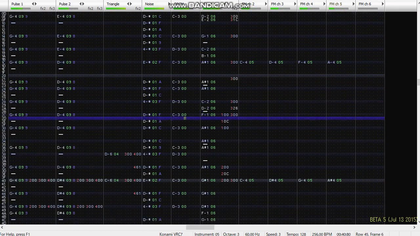Click the Konami VRC7 status bar entry
Screen dimensions: 420x236
point(171,234)
